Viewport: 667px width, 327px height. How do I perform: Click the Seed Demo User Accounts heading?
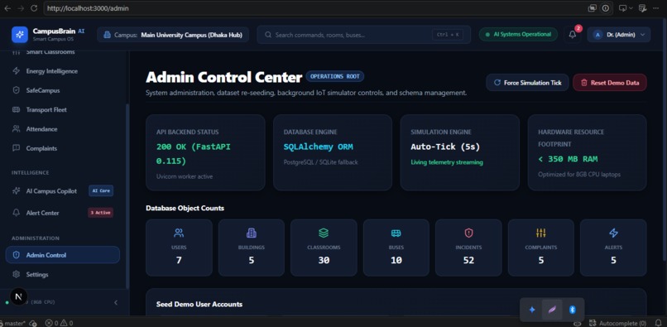coord(199,304)
